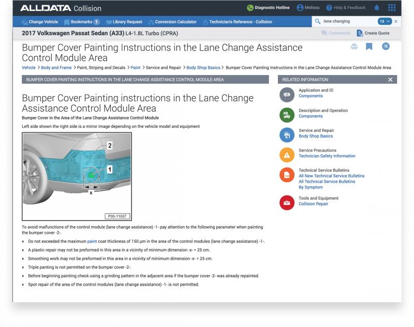Click the 'Service and Repair' breadcrumb text

(164, 68)
